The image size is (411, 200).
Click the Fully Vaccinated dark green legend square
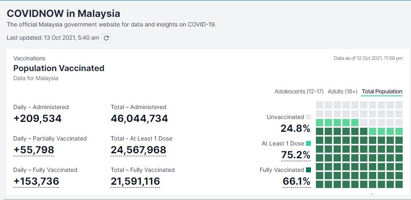tap(308, 170)
